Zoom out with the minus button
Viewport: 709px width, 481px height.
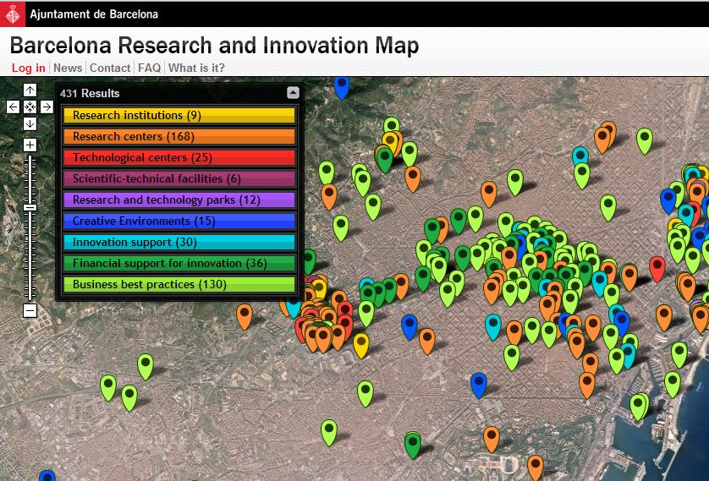tap(30, 310)
